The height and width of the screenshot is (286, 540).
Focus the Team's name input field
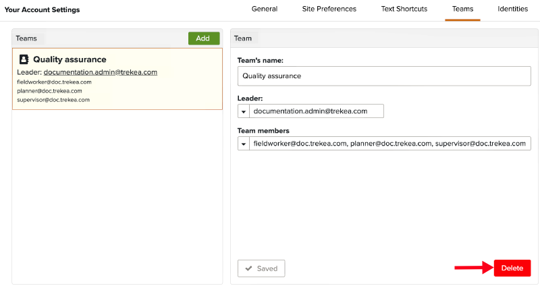pos(384,76)
